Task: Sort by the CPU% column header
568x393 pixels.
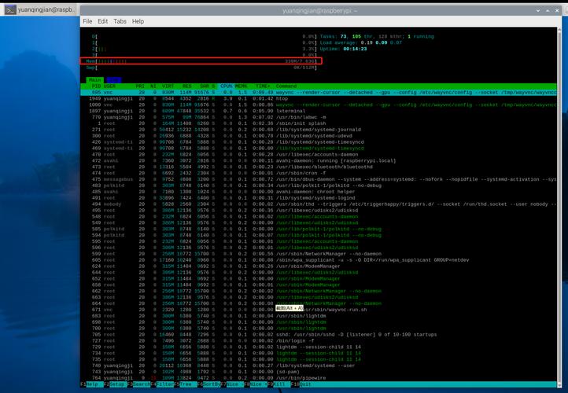Action: click(227, 86)
